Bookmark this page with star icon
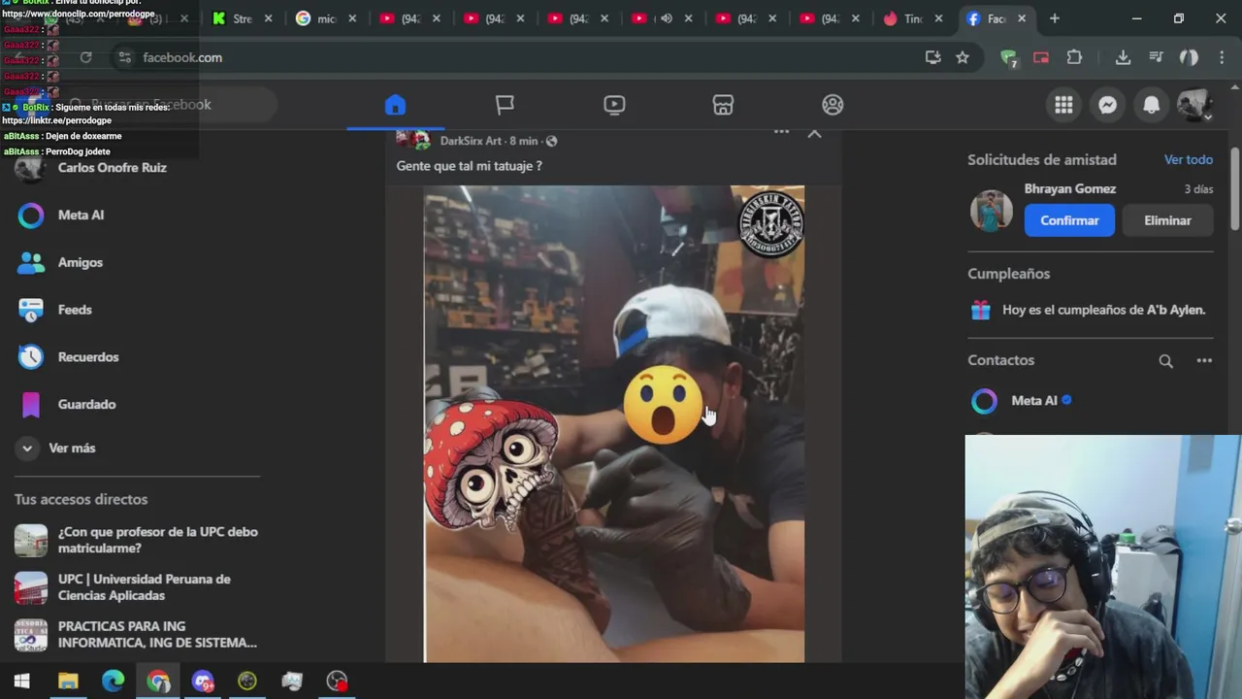Screen dimensions: 1242x699 coord(963,57)
